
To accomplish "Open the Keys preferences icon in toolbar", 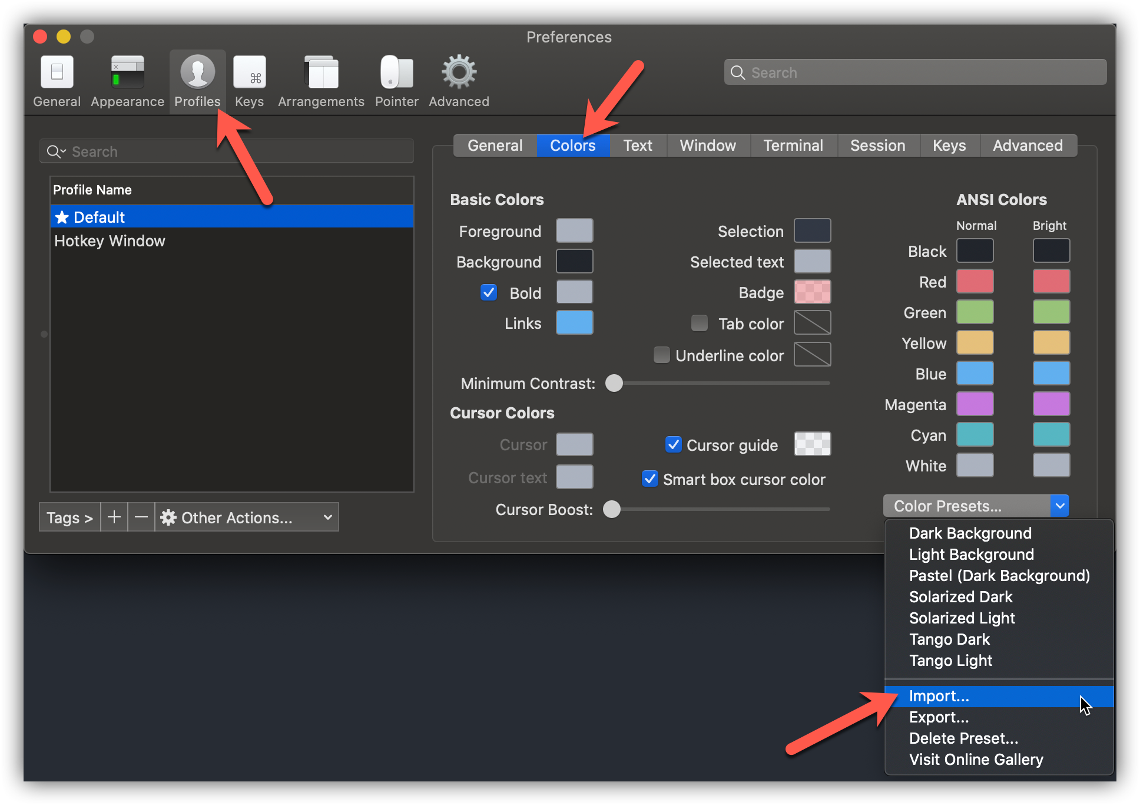I will (249, 73).
